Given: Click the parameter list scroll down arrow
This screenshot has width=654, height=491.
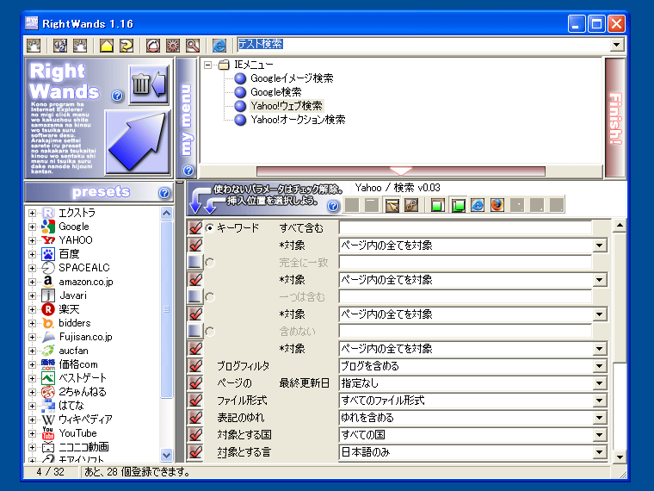Looking at the screenshot, I should (x=620, y=457).
